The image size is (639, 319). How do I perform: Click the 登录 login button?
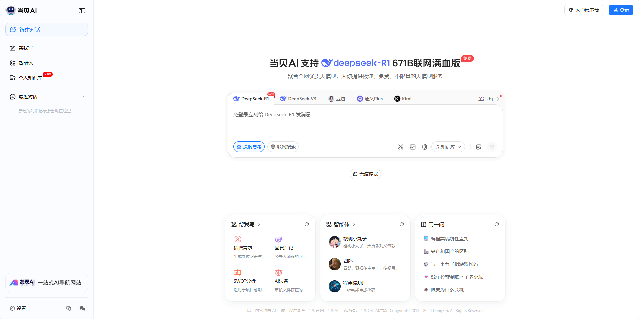point(621,10)
